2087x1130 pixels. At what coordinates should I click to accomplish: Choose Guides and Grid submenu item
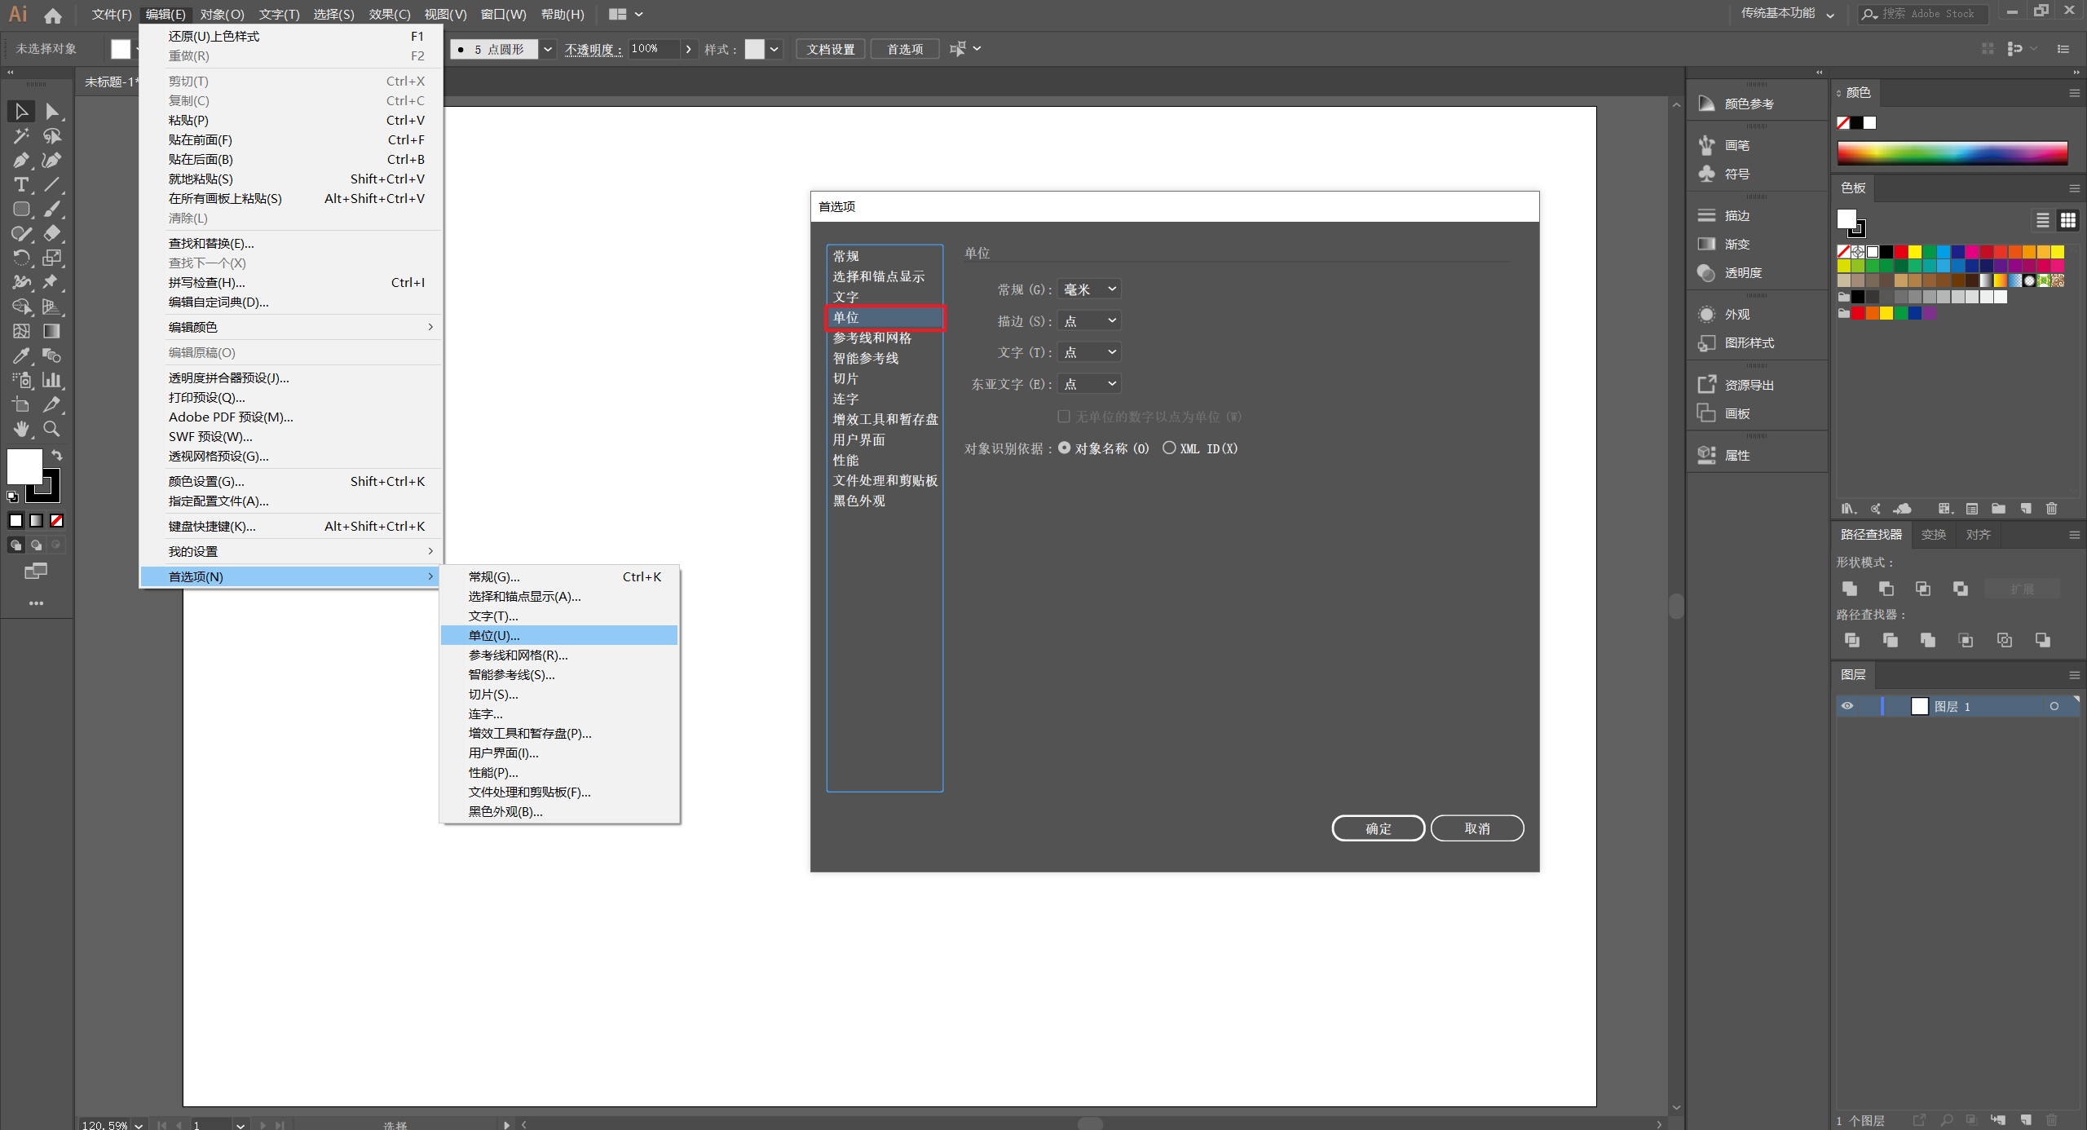pyautogui.click(x=518, y=655)
